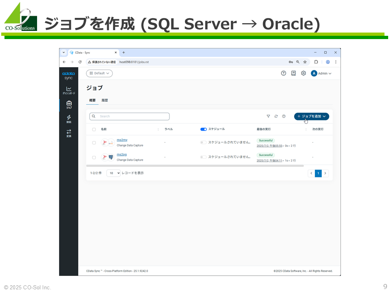Screen dimensions: 391x293
Task: Click the password key icon in address bar
Action: click(291, 62)
